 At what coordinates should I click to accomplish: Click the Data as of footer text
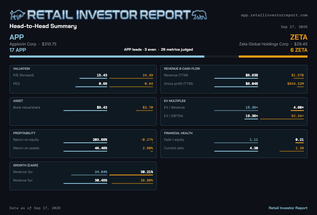35,208
